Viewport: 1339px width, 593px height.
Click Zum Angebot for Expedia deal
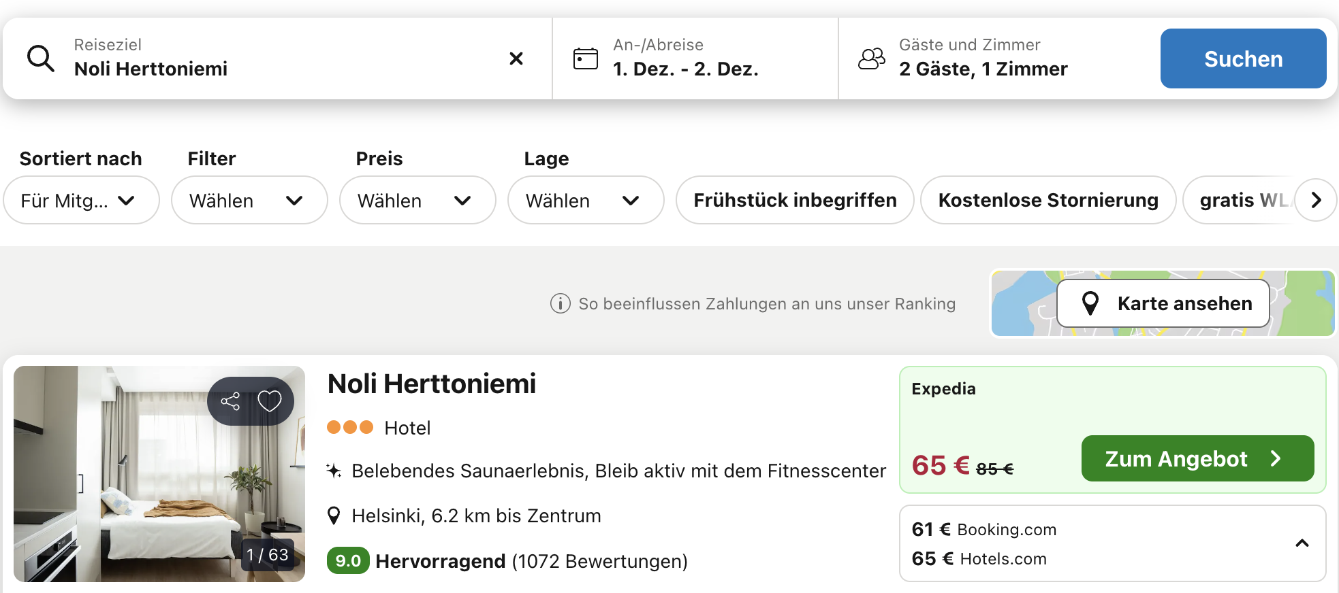tap(1197, 458)
